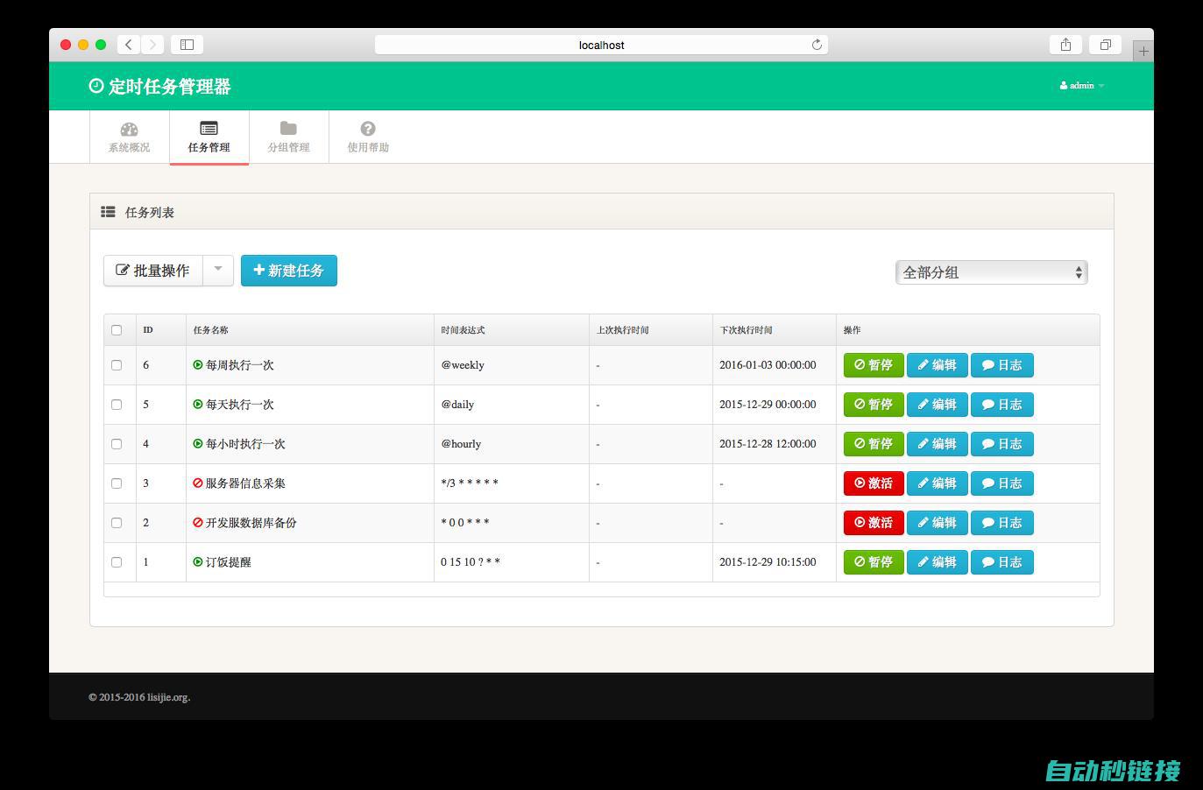Open the Safari share button

(x=1065, y=45)
